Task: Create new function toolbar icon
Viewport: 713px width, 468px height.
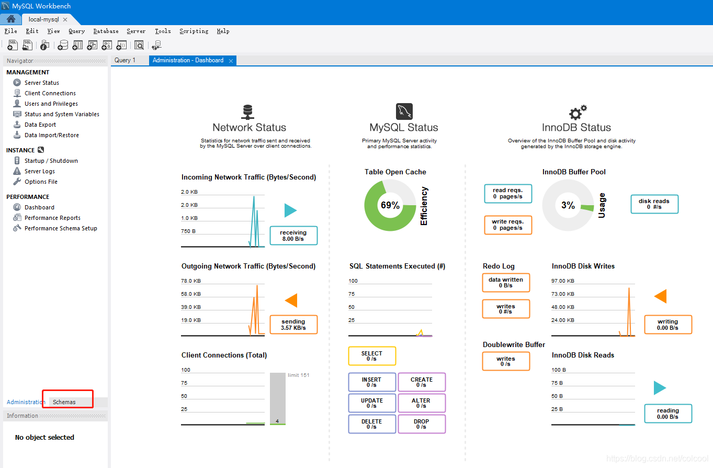Action: 121,46
